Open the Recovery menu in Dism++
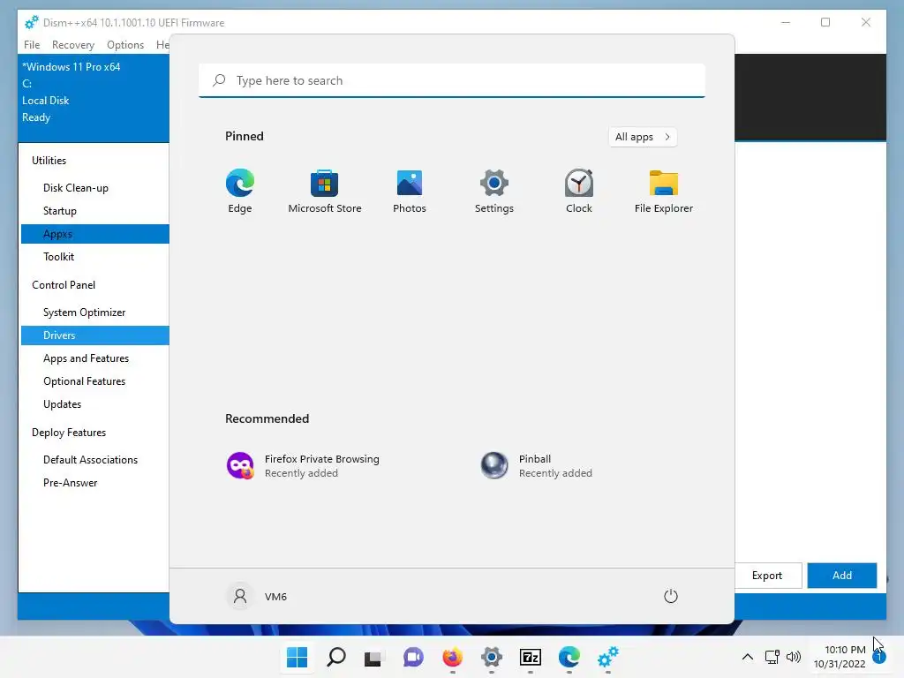The height and width of the screenshot is (678, 904). coord(72,44)
